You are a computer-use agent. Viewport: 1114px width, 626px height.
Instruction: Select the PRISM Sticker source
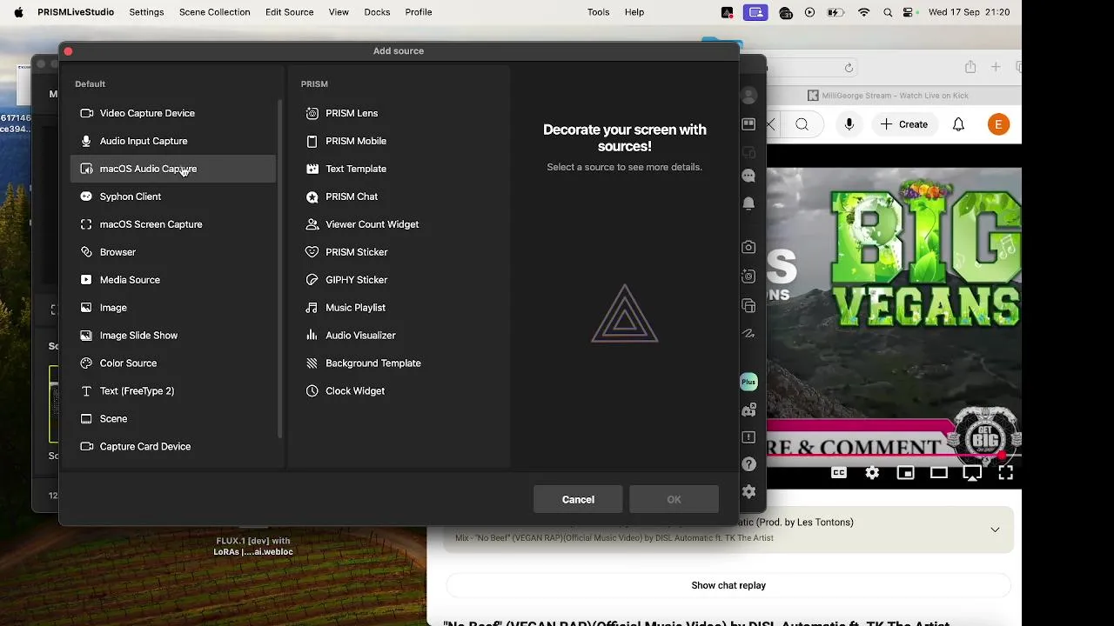coord(399,252)
